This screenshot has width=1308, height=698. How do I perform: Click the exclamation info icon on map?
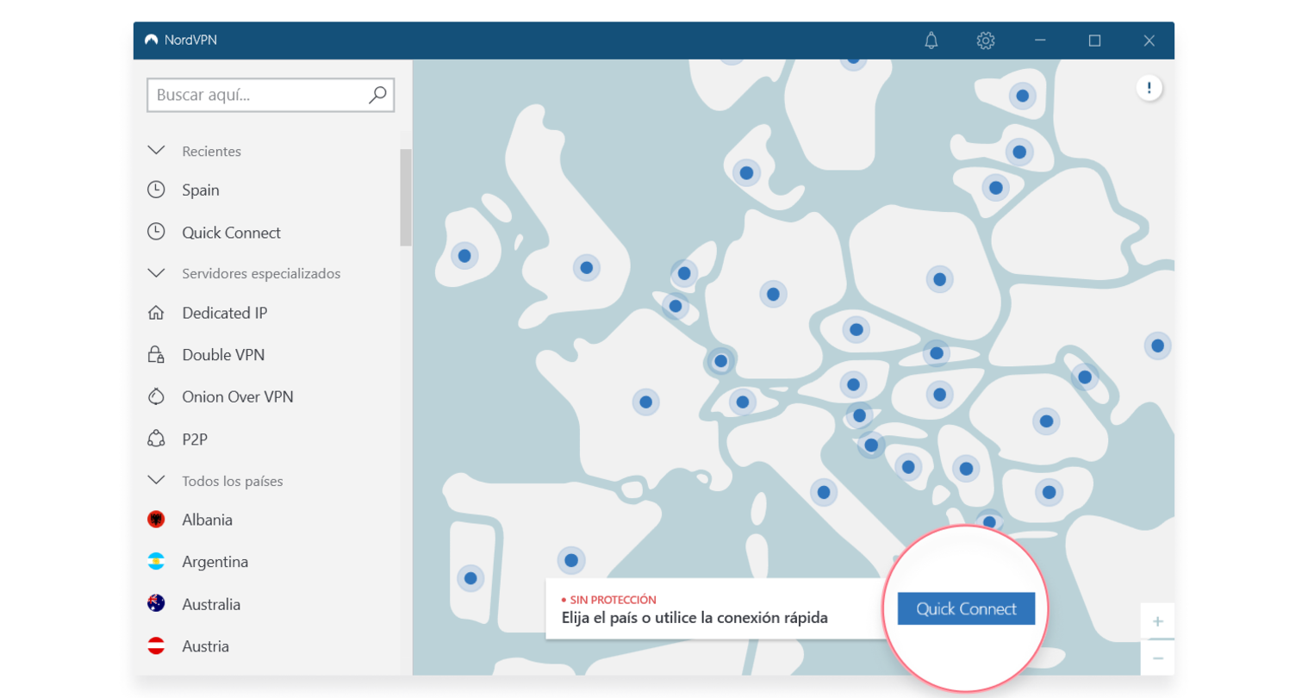[1149, 88]
